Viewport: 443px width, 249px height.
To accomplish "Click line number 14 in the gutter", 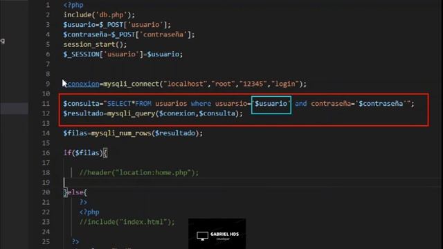I will (46, 133).
